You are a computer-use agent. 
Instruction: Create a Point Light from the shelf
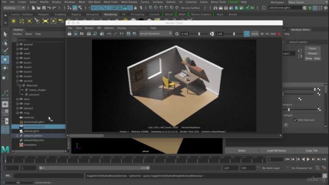pyautogui.click(x=29, y=21)
